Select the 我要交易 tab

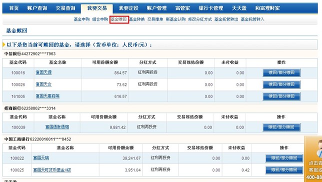[x=97, y=8]
